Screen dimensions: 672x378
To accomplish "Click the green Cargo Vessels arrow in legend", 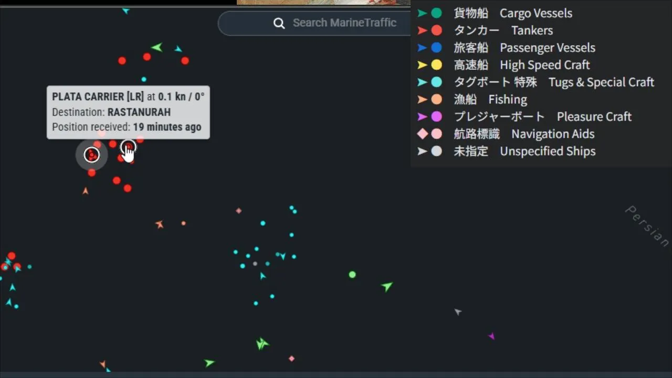I will [x=422, y=13].
